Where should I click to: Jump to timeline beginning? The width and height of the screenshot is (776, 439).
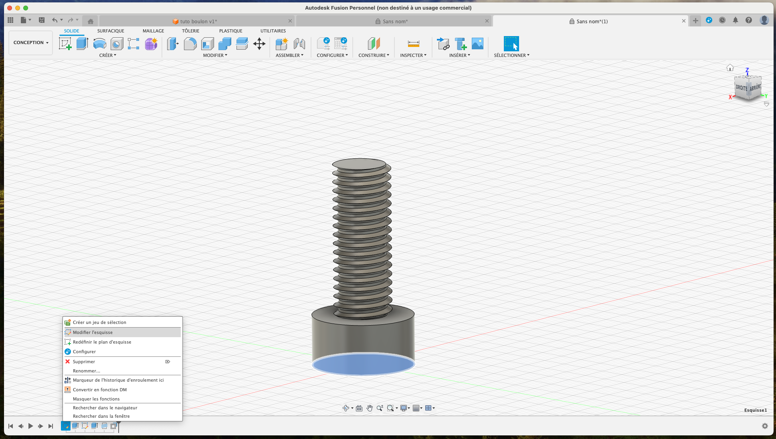click(10, 426)
